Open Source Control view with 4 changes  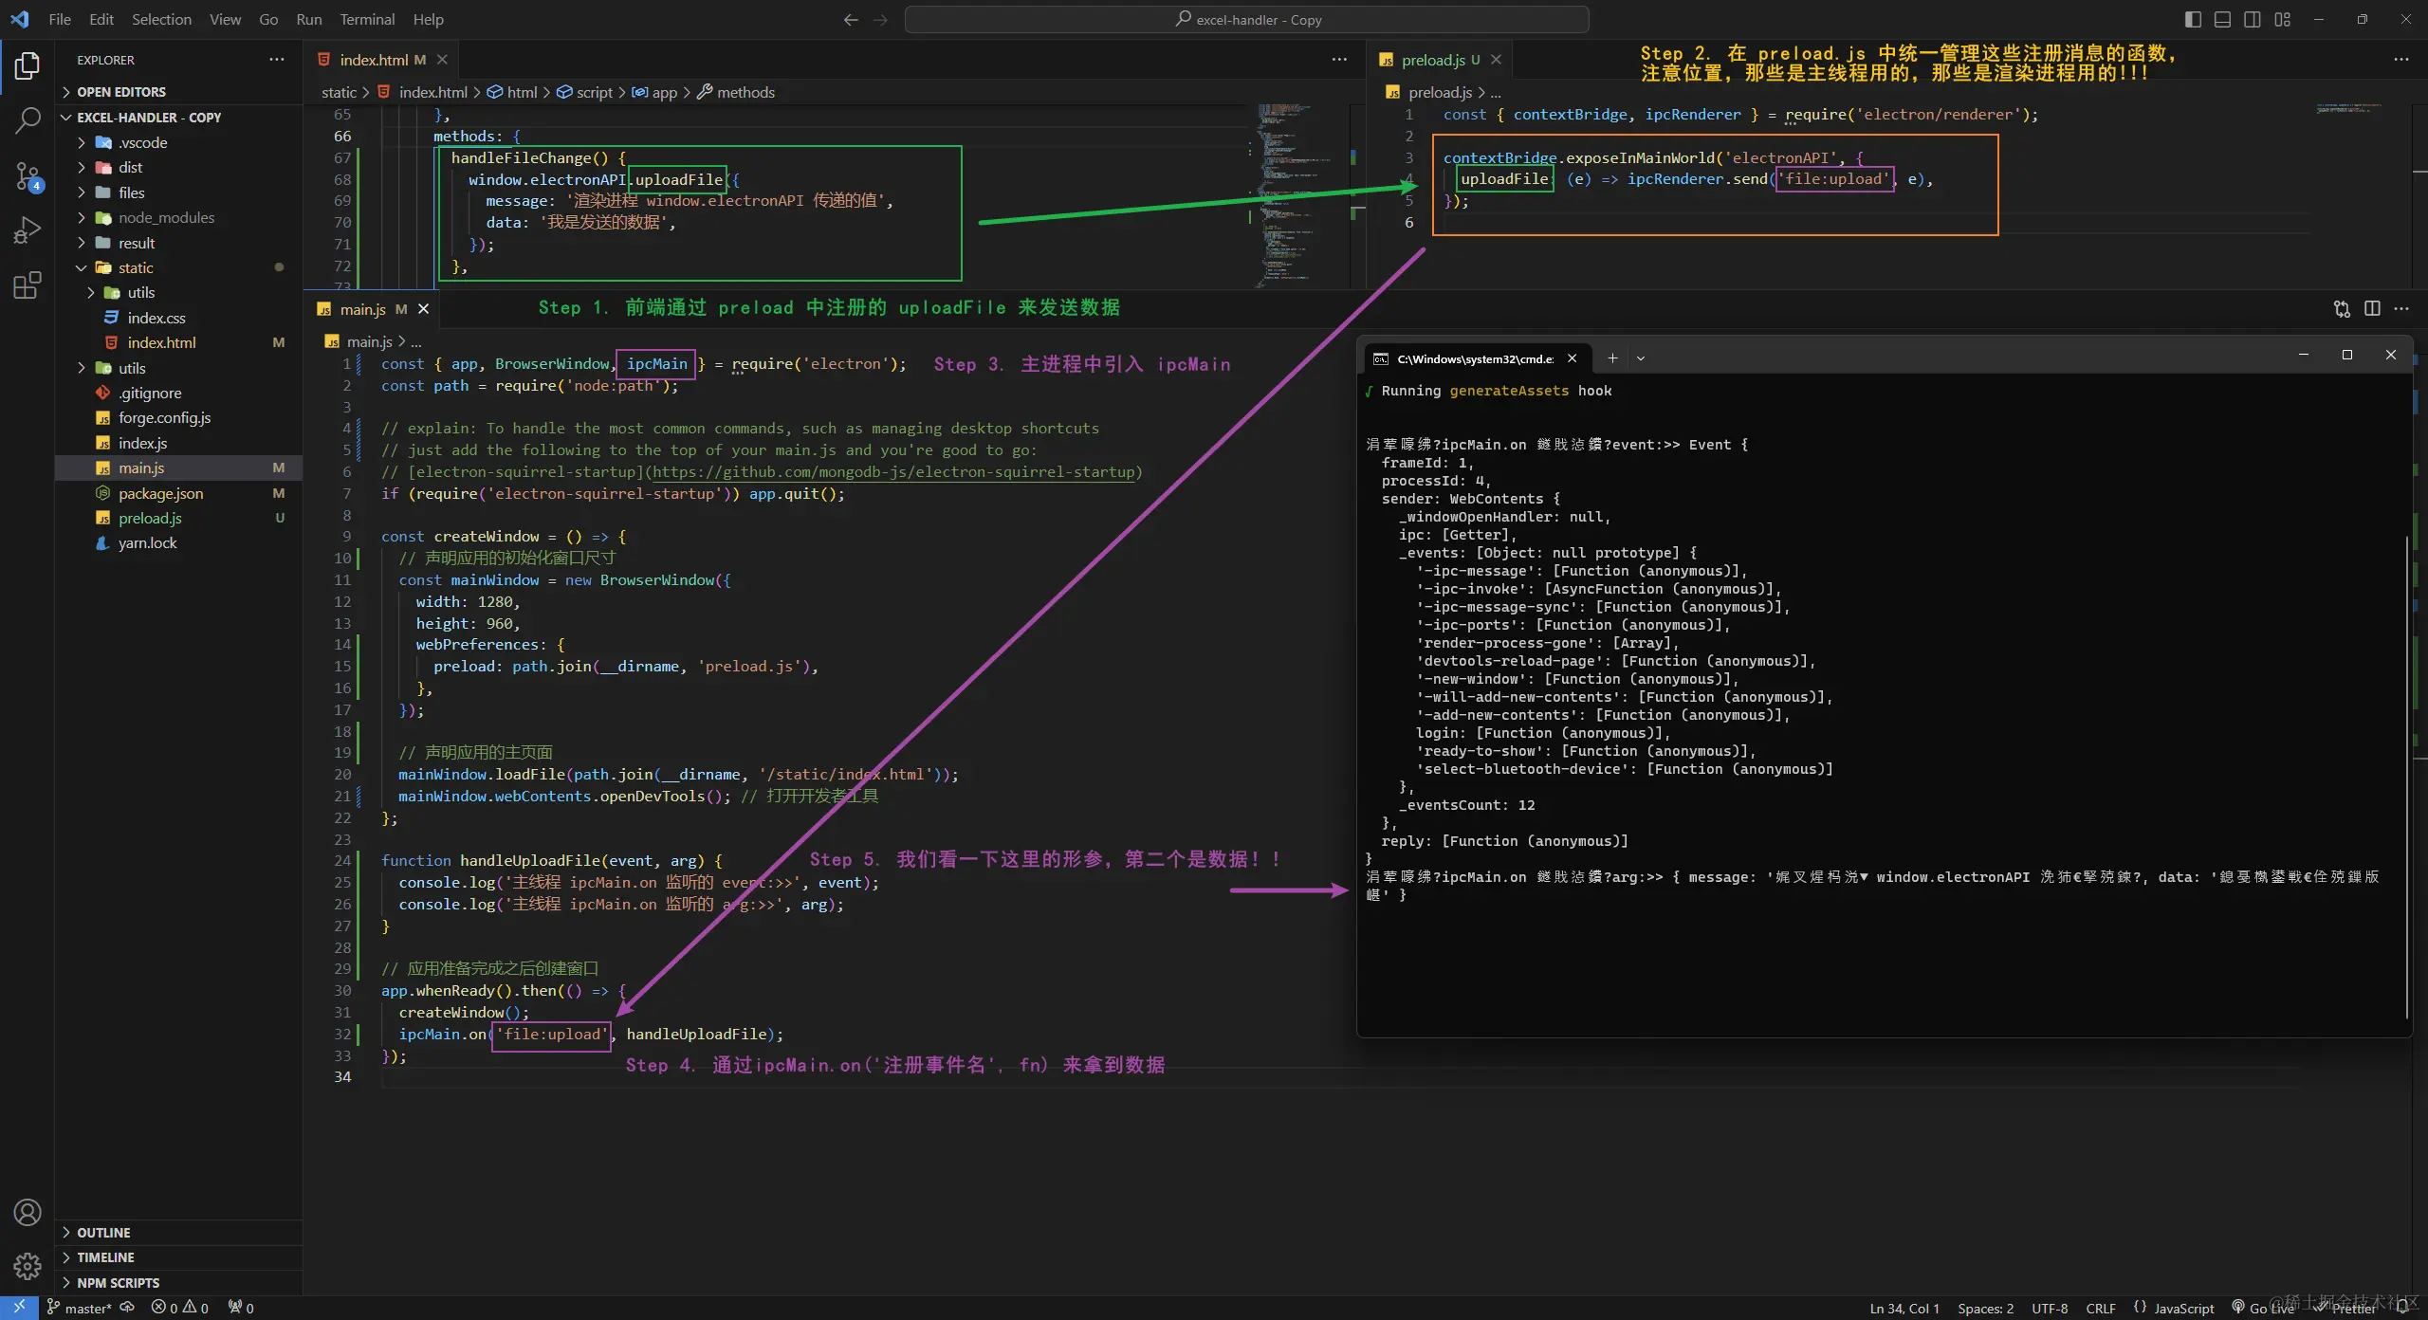[x=28, y=175]
